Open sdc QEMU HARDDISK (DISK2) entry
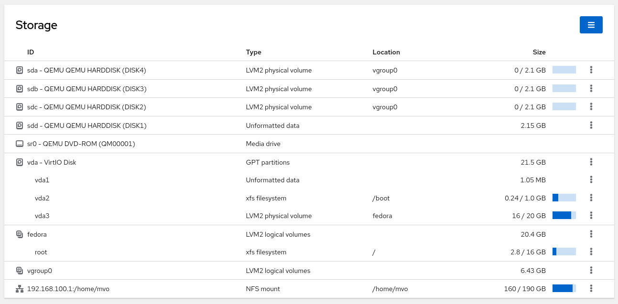This screenshot has width=618, height=304. coord(87,107)
